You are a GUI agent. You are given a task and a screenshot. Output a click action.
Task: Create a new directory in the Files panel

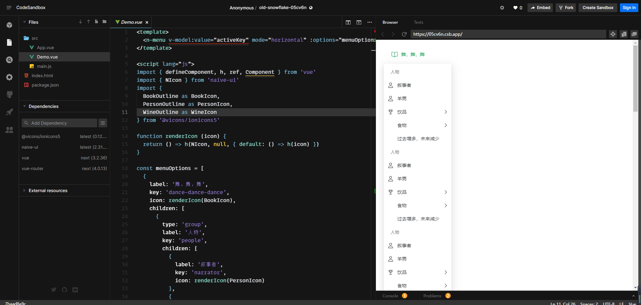tap(104, 22)
